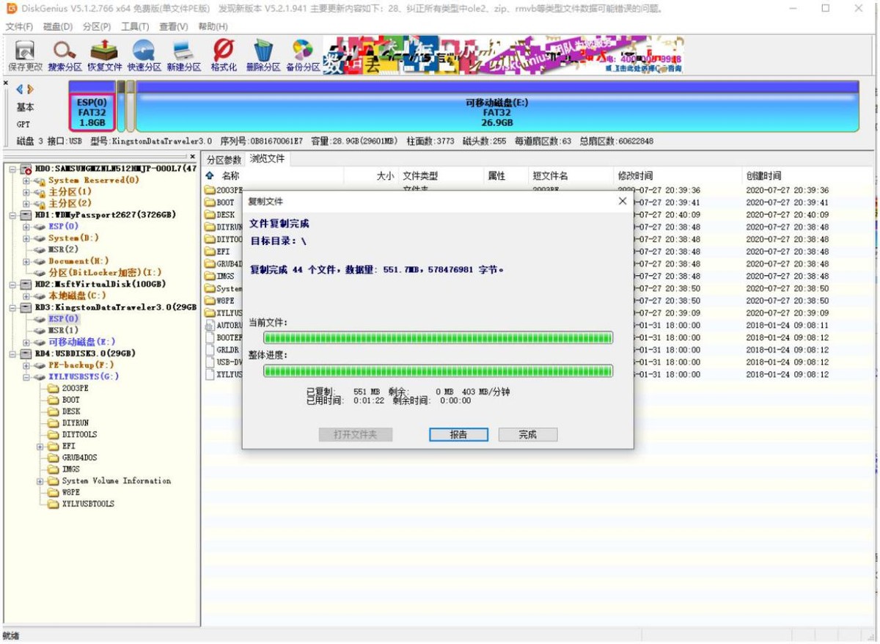Expand the System(D:) partition node
Viewport: 880px width, 644px height.
coord(26,238)
